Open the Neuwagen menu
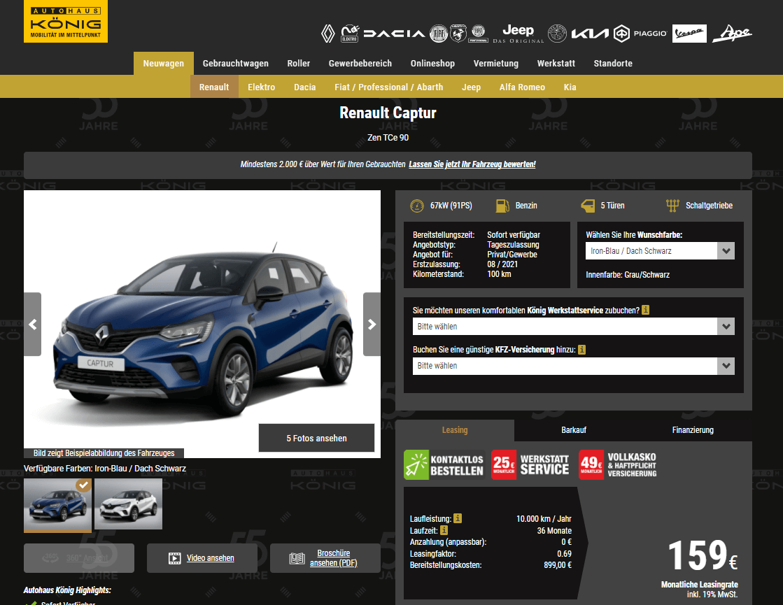The width and height of the screenshot is (783, 605). 163,64
